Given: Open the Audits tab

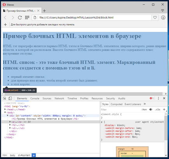Looking at the screenshot, I should [121, 98].
